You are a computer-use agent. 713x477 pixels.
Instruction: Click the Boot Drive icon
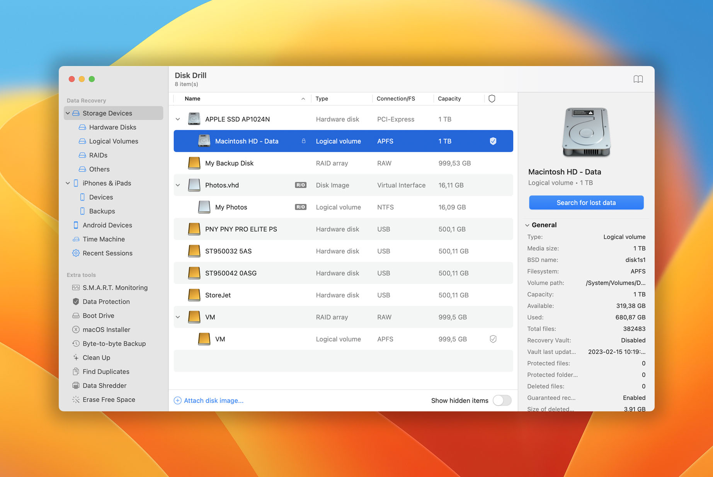pos(76,316)
